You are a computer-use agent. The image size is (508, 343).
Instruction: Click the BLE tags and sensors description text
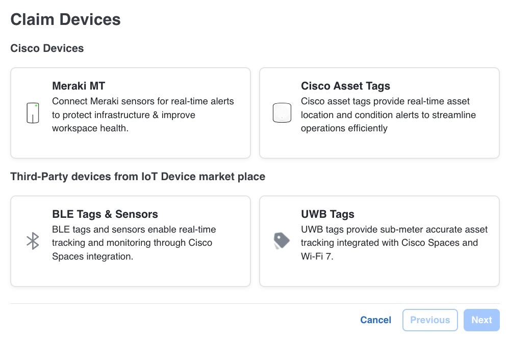(134, 243)
